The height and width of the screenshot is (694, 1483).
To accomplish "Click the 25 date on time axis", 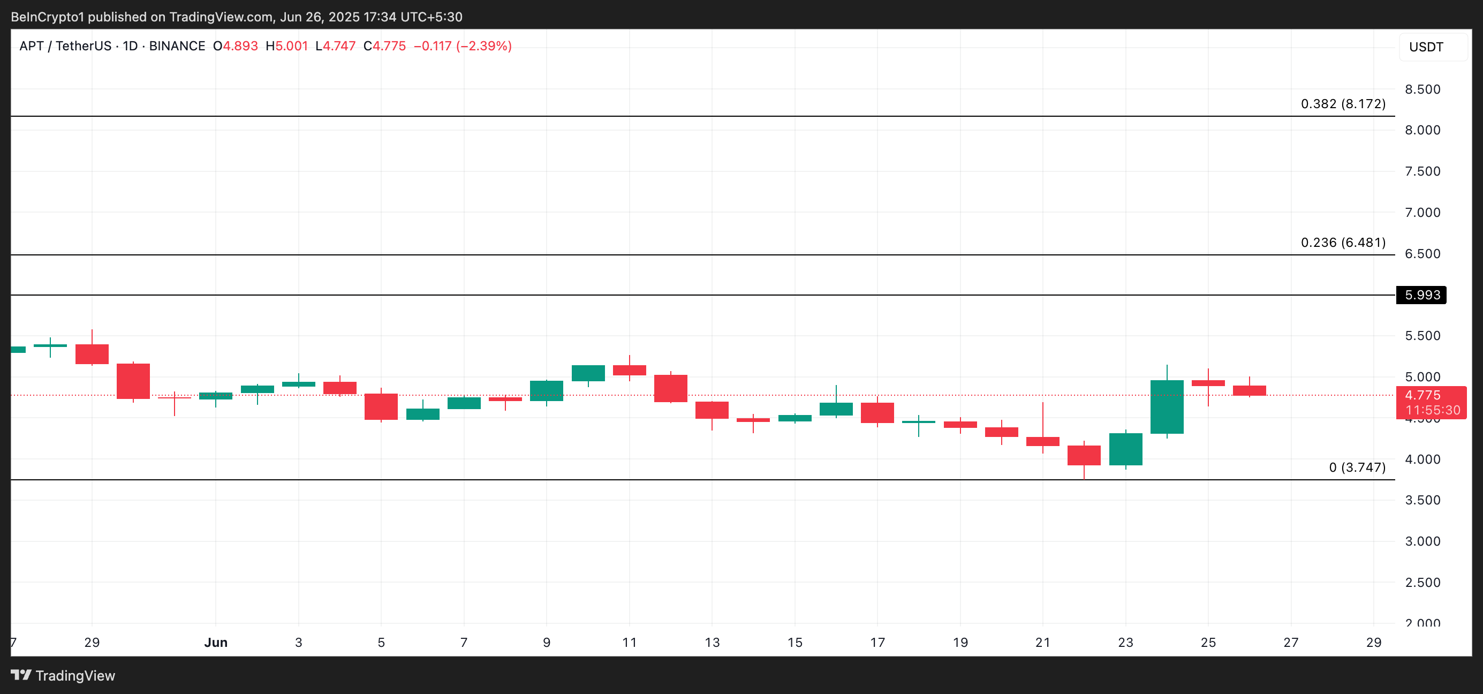I will [1208, 642].
